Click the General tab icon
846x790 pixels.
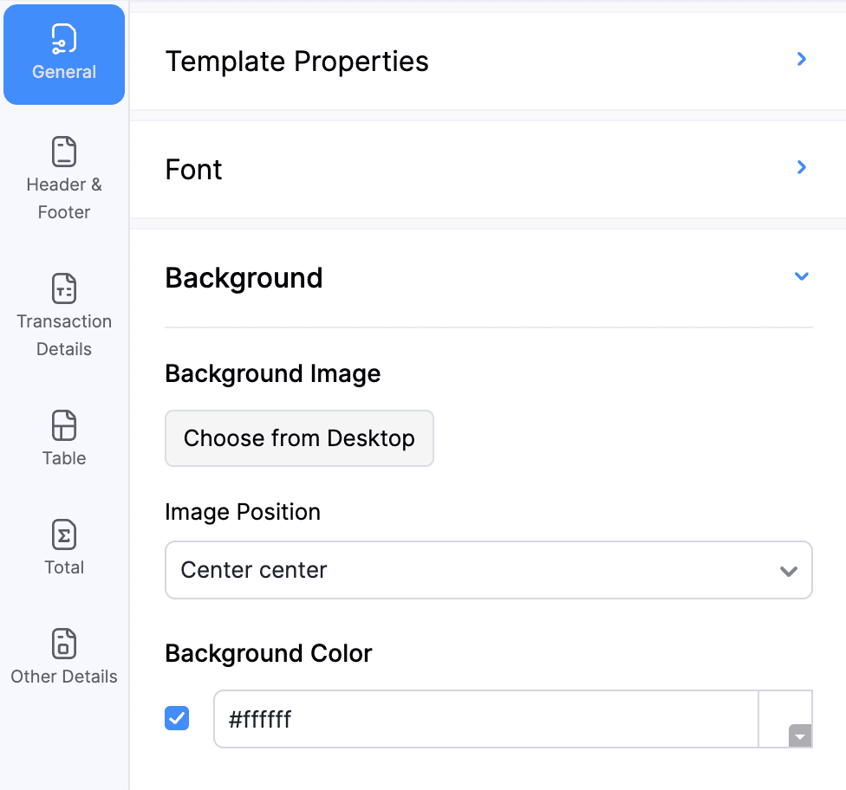click(64, 38)
